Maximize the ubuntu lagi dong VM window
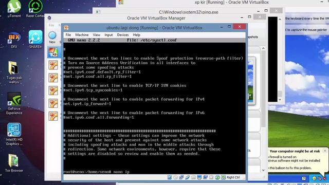The width and height of the screenshot is (329, 185). pos(229,27)
